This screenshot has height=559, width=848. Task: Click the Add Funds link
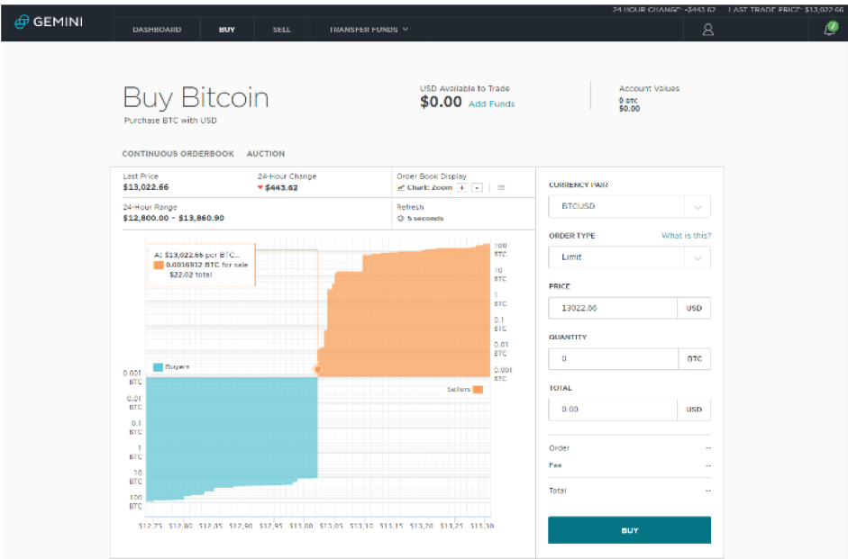[x=492, y=104]
